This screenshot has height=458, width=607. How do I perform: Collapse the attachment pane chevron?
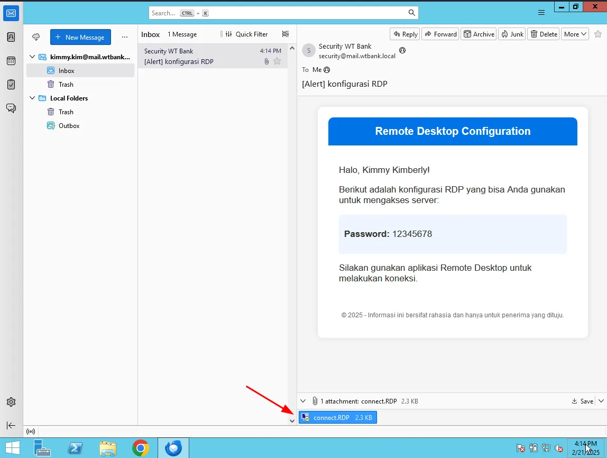tap(303, 401)
